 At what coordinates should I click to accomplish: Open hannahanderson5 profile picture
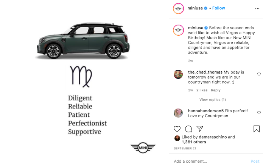[178, 113]
